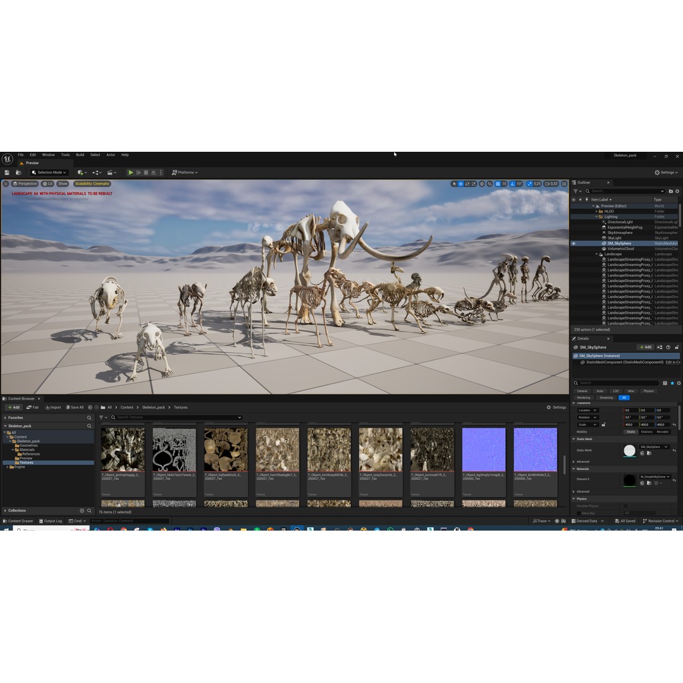Viewport: 683px width, 683px height.
Task: Toggle rotation angle snapping in viewport
Action: [513, 184]
